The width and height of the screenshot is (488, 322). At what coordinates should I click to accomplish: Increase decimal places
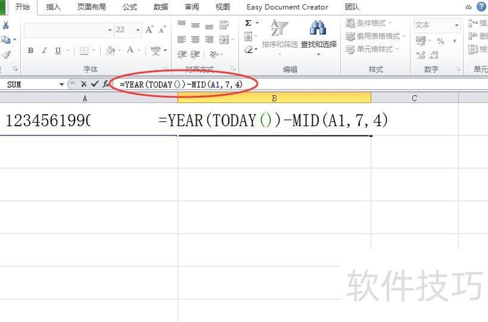point(420,55)
